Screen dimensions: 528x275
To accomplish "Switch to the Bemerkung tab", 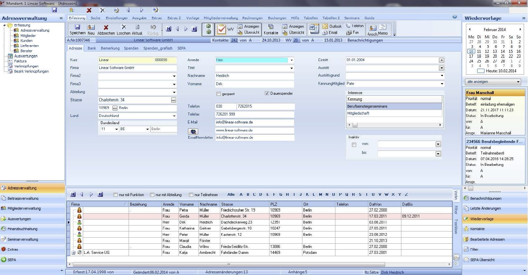I will (110, 48).
